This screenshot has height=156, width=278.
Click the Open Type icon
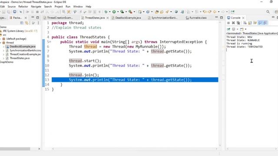coord(157,12)
